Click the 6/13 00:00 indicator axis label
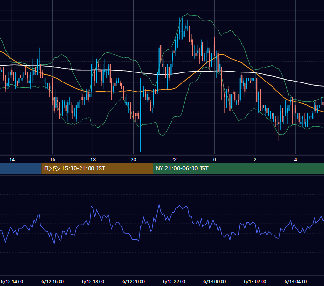 click(x=215, y=281)
